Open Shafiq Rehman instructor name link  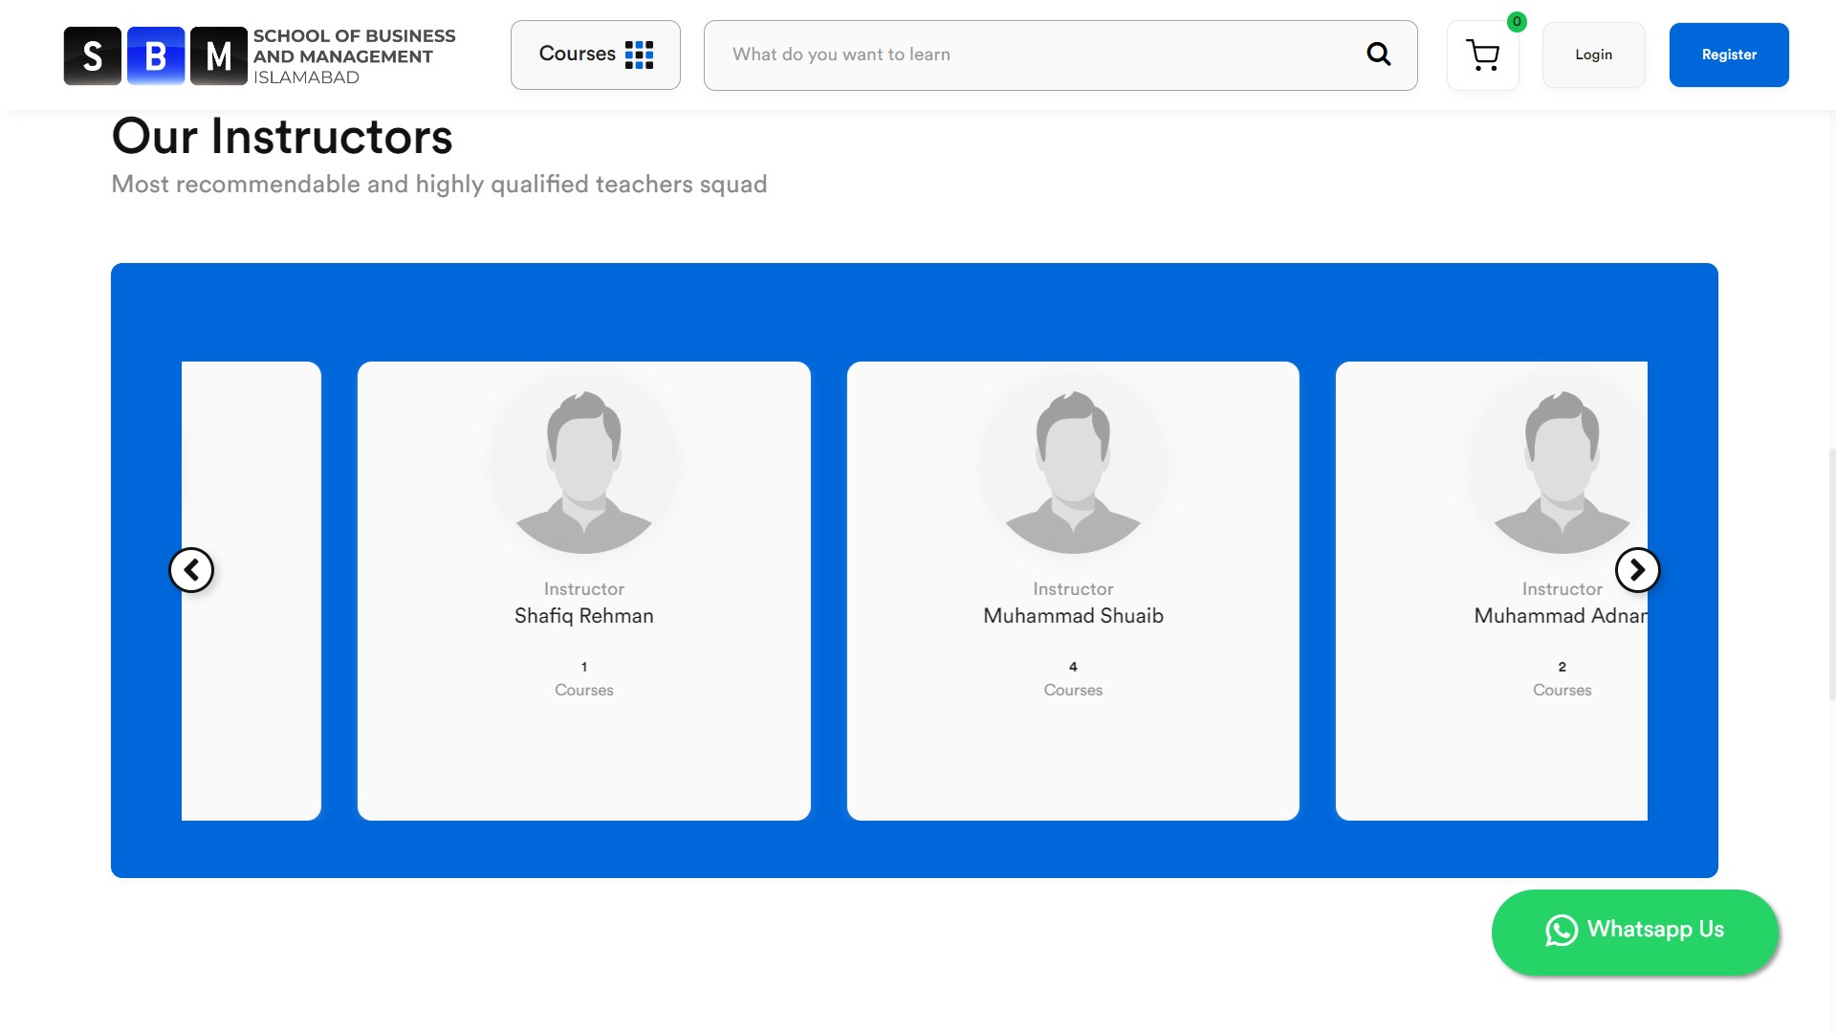[583, 616]
